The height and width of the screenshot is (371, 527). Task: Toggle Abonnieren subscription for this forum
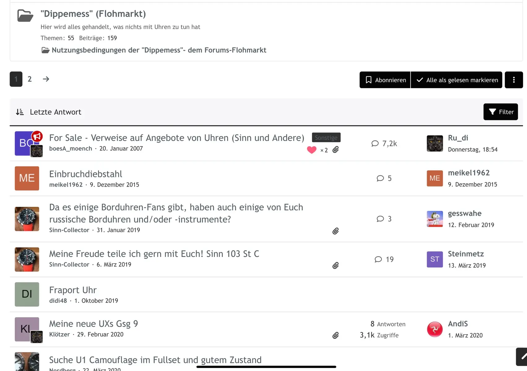pos(385,80)
